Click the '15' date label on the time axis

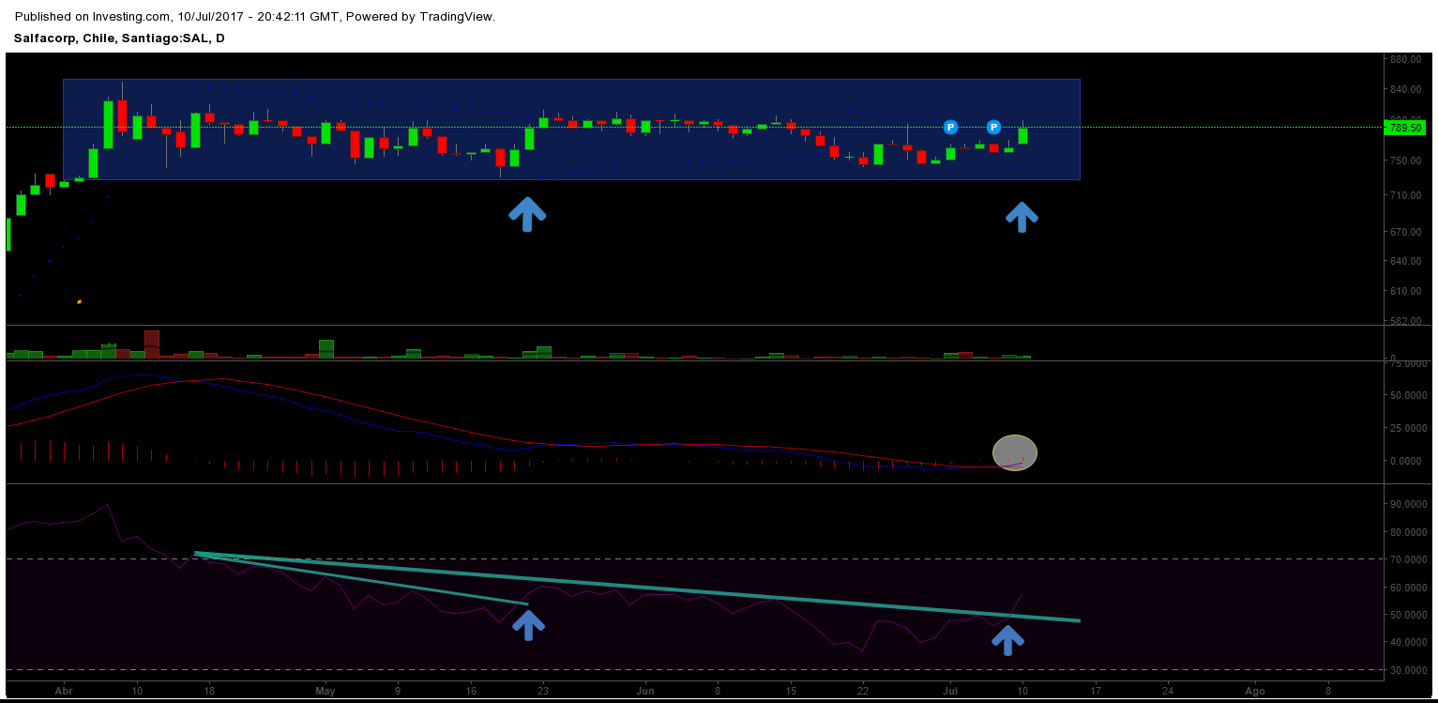point(791,690)
